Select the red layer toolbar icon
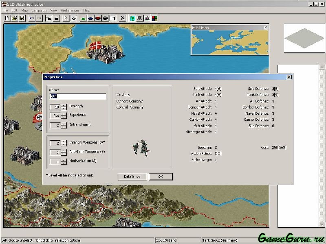This screenshot has width=326, height=244. tap(98, 18)
